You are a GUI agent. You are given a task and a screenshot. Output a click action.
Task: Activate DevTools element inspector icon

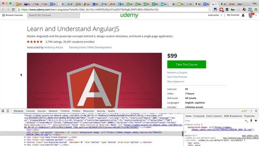point(3,111)
